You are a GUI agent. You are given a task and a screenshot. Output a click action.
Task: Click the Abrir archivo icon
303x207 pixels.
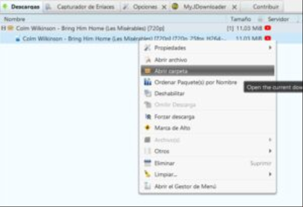tap(148, 60)
